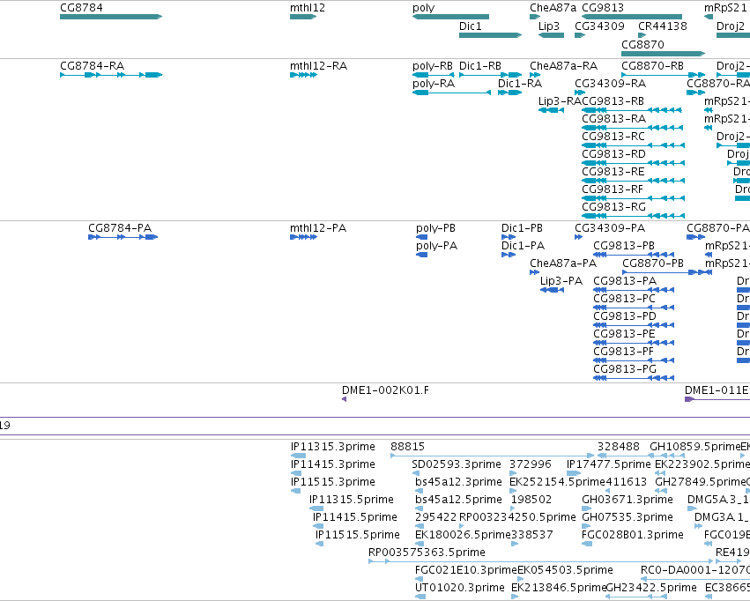Select the CG8870 gene bar
Viewport: 750px width, 601px height.
coord(664,53)
